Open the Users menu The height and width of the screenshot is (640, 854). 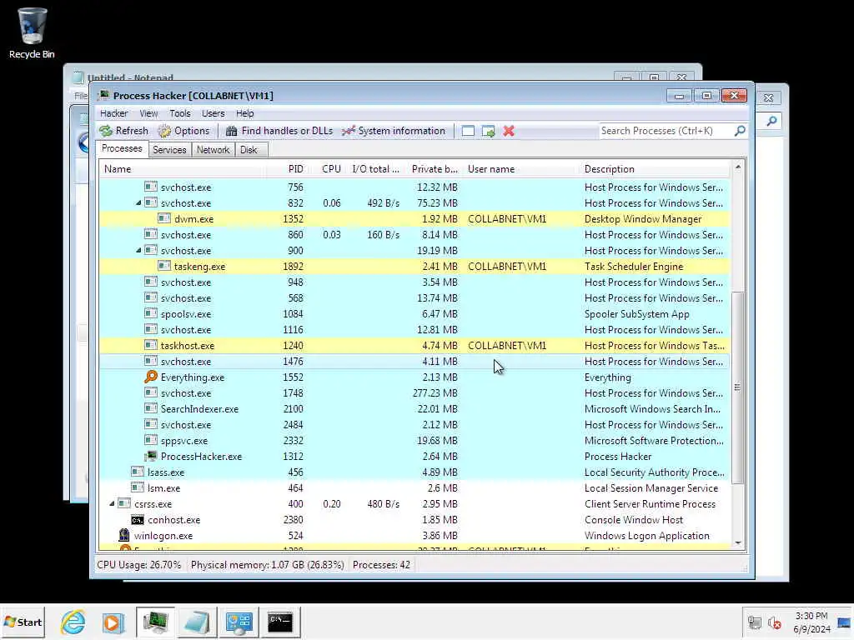[213, 113]
